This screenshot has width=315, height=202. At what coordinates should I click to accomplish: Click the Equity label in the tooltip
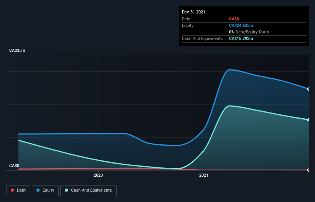188,25
